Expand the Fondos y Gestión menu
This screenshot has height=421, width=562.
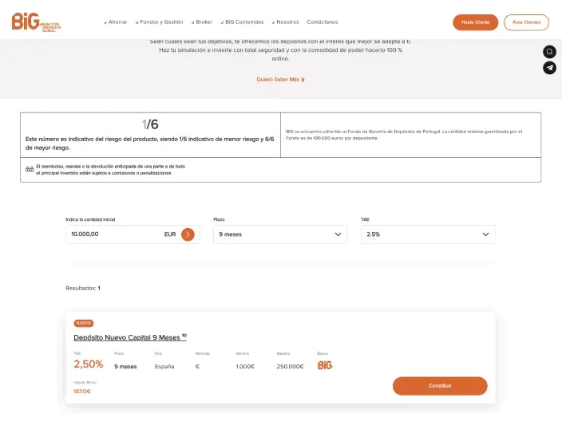[159, 22]
